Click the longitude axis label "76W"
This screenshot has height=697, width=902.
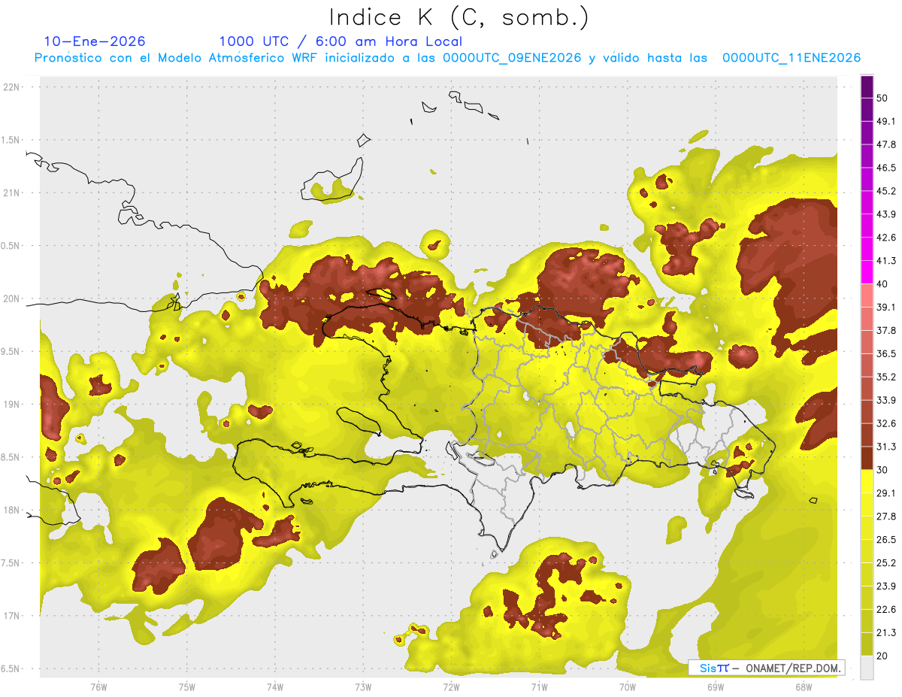point(98,687)
